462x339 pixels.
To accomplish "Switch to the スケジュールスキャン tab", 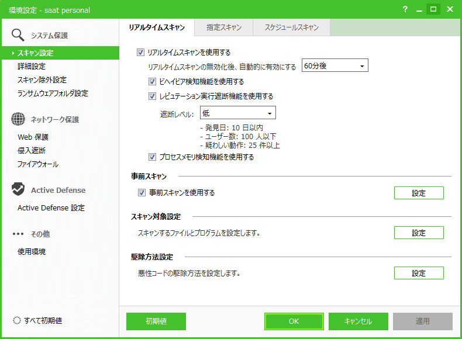I will tap(291, 27).
